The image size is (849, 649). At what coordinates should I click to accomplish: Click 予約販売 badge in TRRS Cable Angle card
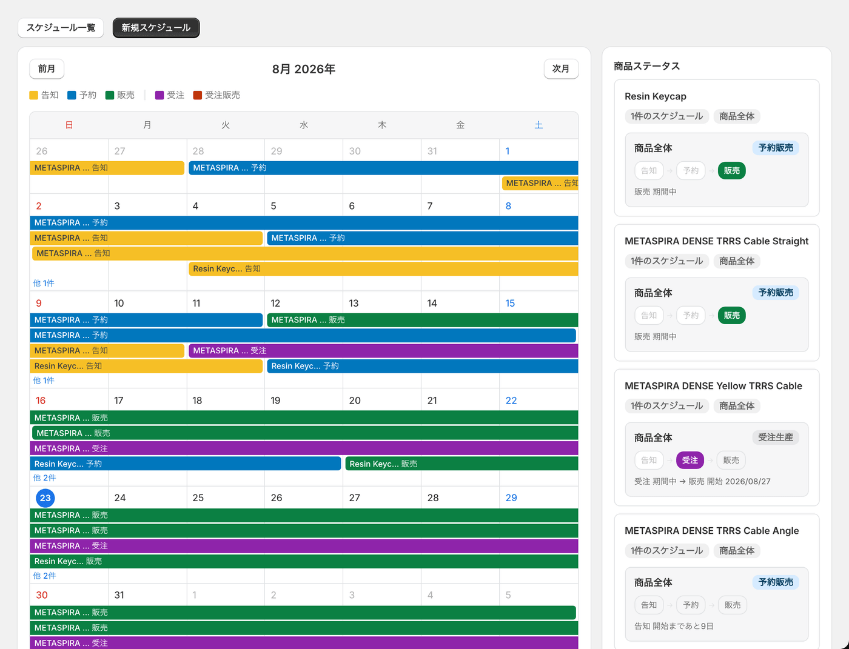(x=776, y=582)
